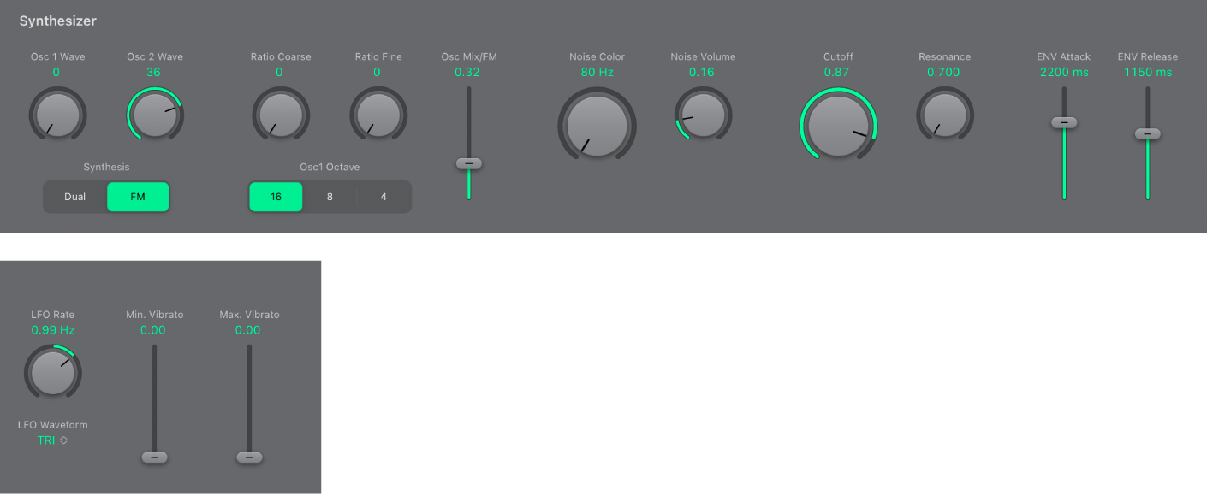1207x496 pixels.
Task: Click the Max. Vibrato value readout 0.00
Action: (x=248, y=329)
